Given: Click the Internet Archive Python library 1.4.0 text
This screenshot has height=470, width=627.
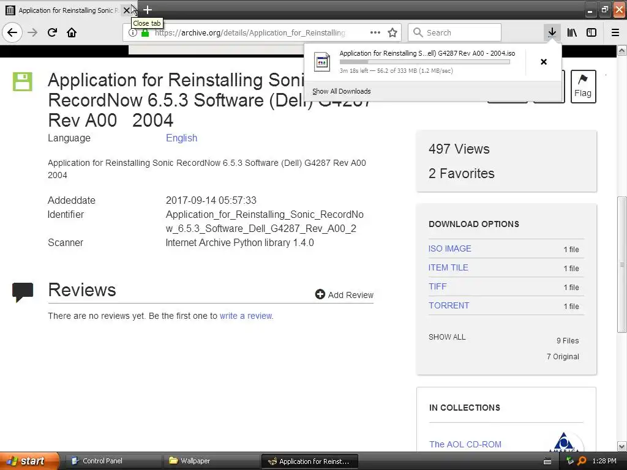Looking at the screenshot, I should (239, 242).
